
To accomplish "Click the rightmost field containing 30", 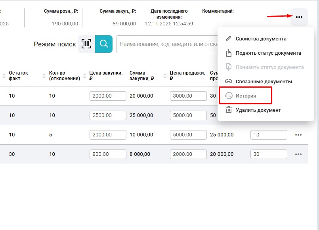I will click(269, 154).
